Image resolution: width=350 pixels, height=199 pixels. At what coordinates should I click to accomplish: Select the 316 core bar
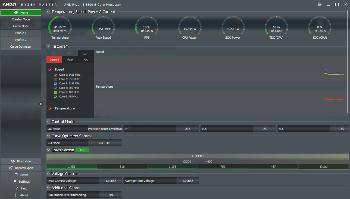click(122, 167)
